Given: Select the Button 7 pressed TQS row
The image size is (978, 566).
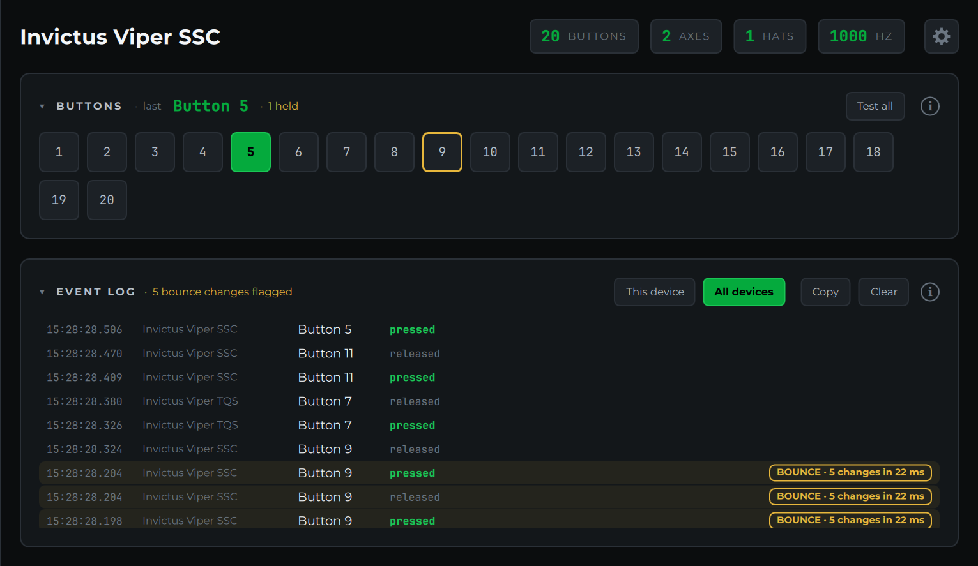Looking at the screenshot, I should (x=489, y=425).
